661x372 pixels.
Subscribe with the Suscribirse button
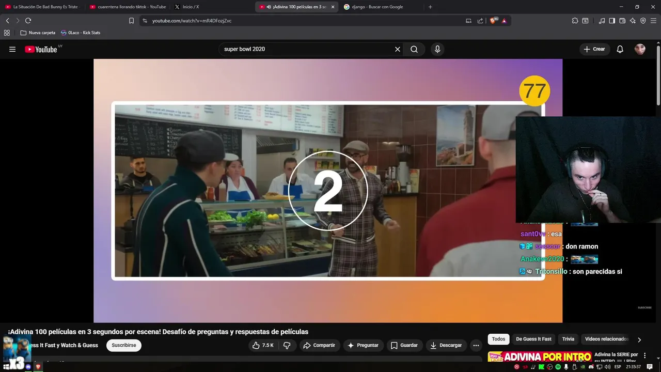pos(124,345)
